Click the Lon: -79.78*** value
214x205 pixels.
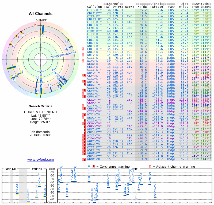pos(41,119)
